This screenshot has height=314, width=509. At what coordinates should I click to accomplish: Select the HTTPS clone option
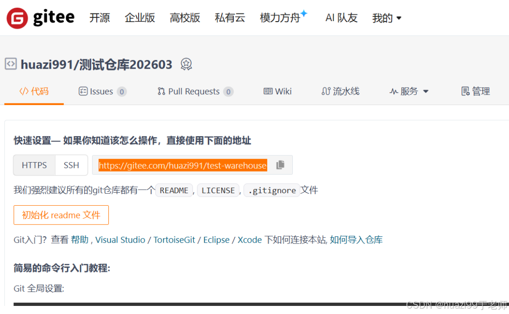35,165
